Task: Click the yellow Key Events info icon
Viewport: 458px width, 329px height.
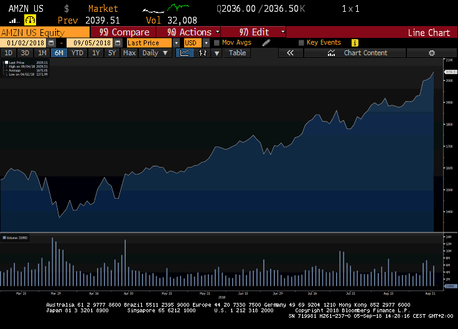Action: pyautogui.click(x=355, y=43)
